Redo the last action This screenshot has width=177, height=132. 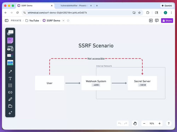click(x=126, y=124)
